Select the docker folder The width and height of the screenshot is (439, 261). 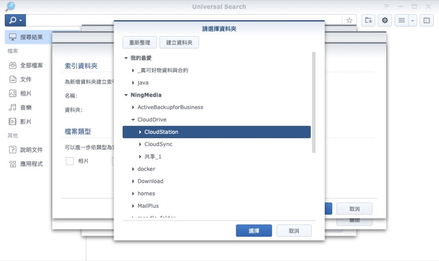click(147, 169)
